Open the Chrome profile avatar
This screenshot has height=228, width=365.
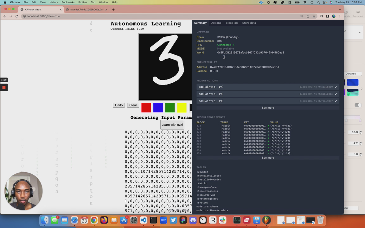pyautogui.click(x=334, y=16)
